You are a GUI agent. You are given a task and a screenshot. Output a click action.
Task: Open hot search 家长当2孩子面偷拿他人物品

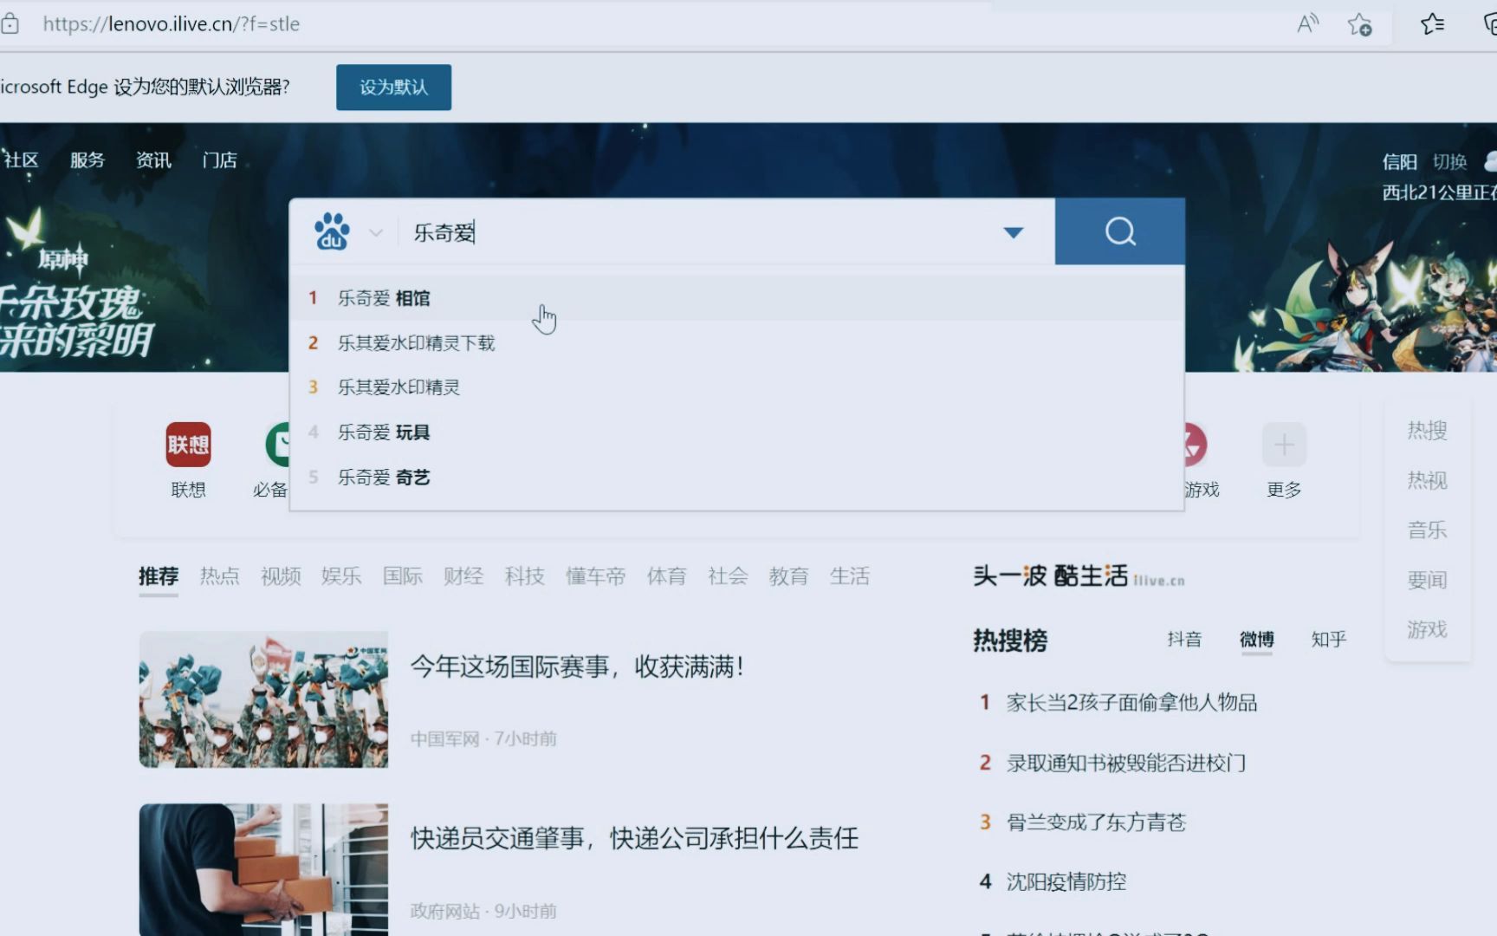point(1131,703)
